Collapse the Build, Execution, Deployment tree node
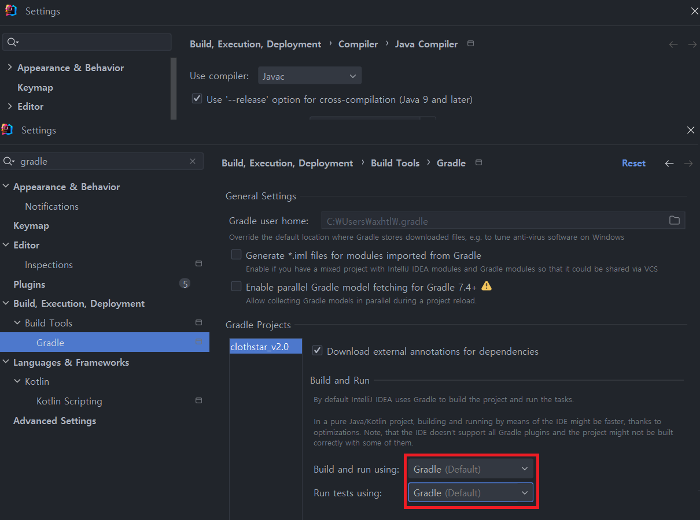This screenshot has width=700, height=520. (6, 303)
